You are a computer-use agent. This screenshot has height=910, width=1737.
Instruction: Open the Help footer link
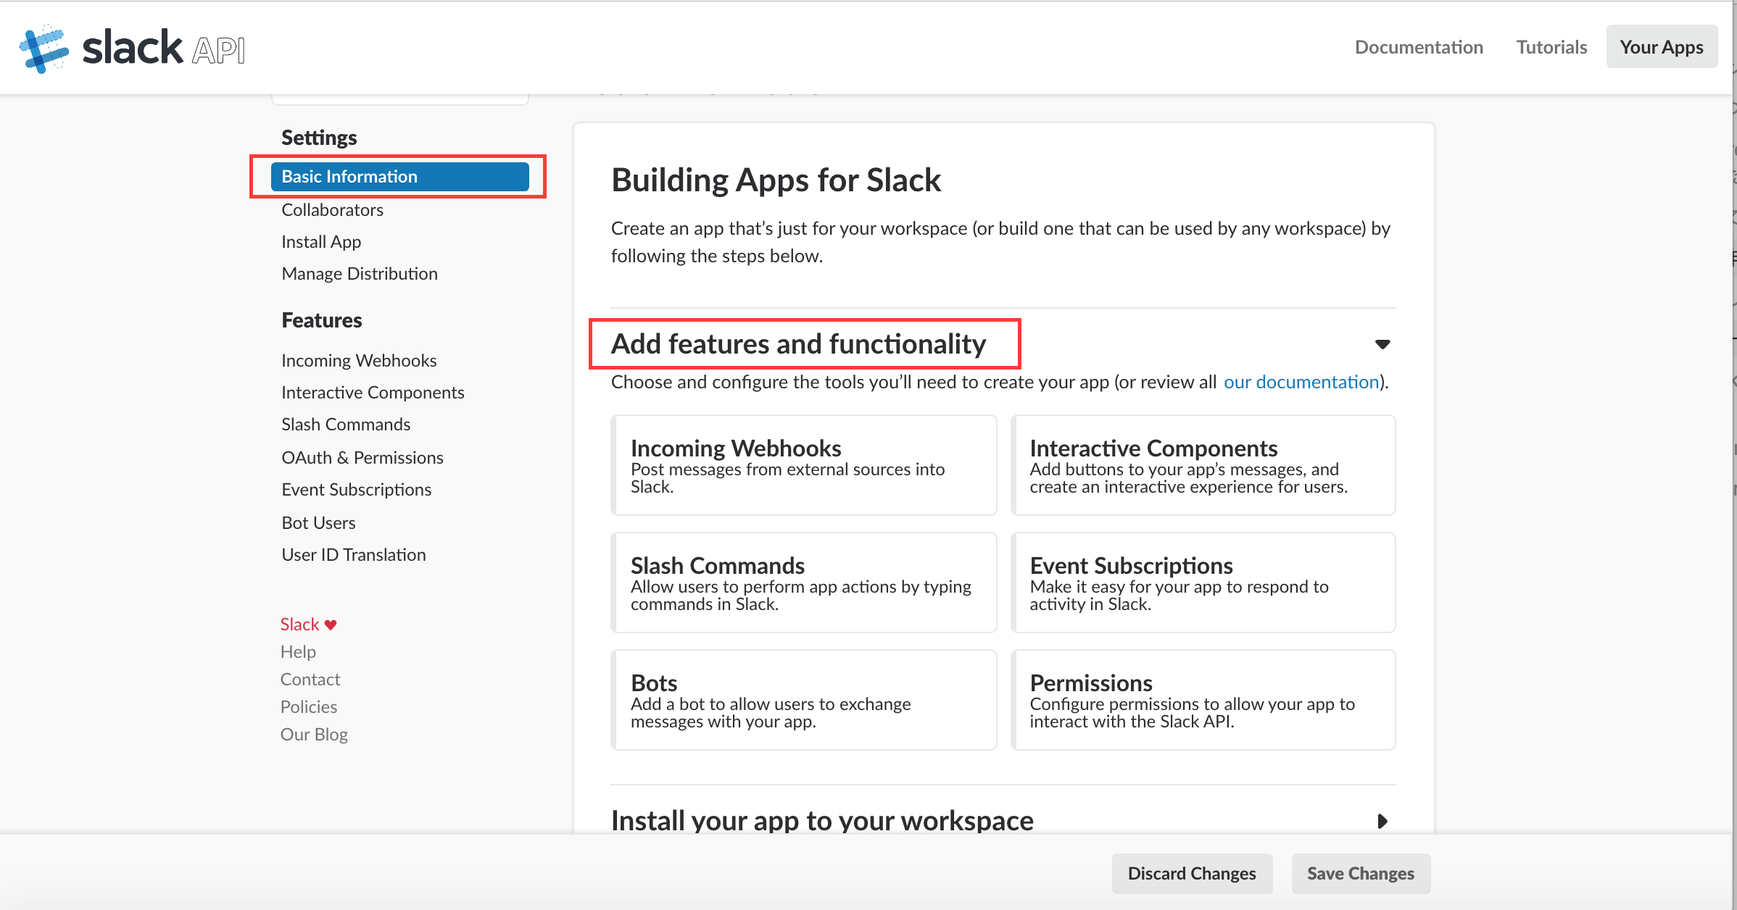(x=298, y=651)
